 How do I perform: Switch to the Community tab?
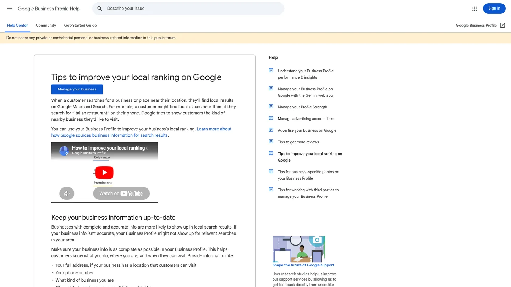point(46,26)
